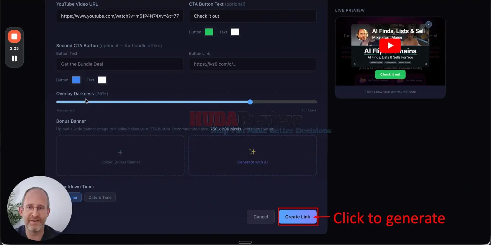Click the 'Overlay Darkness' label
Screen dimensions: 491x245
click(x=75, y=93)
